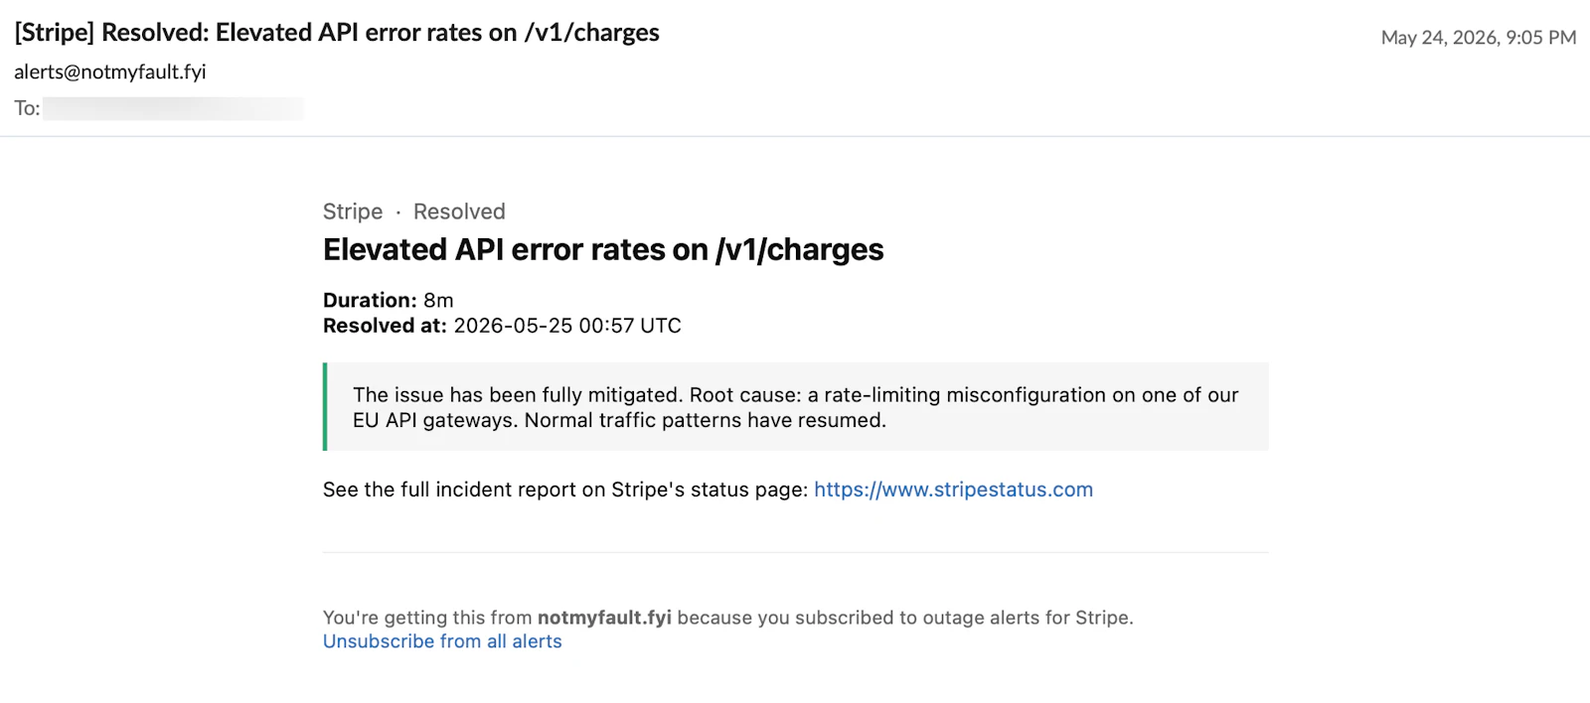The image size is (1590, 703).
Task: Click the Duration 8m line
Action: [x=389, y=300]
